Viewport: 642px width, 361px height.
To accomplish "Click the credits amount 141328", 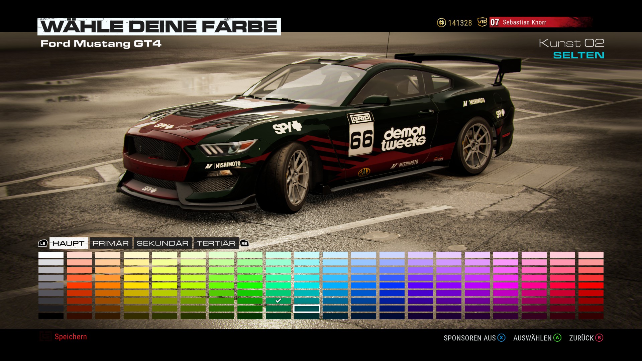I will (460, 23).
